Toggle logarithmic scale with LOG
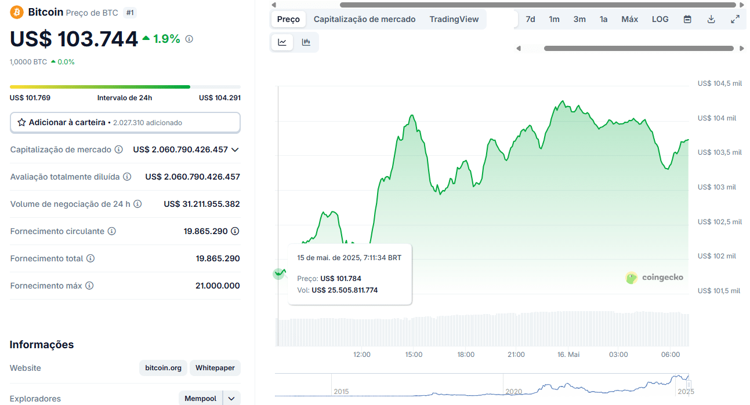The width and height of the screenshot is (750, 405). 660,19
